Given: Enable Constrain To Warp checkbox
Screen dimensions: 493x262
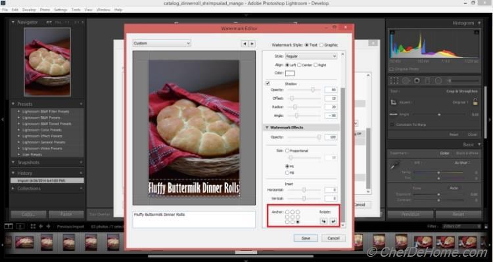Looking at the screenshot, I should 392,125.
